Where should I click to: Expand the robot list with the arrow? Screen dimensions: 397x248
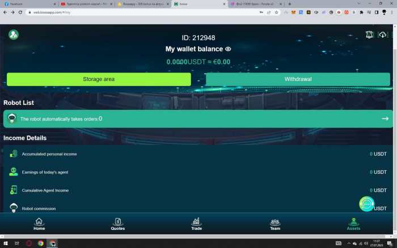click(385, 119)
